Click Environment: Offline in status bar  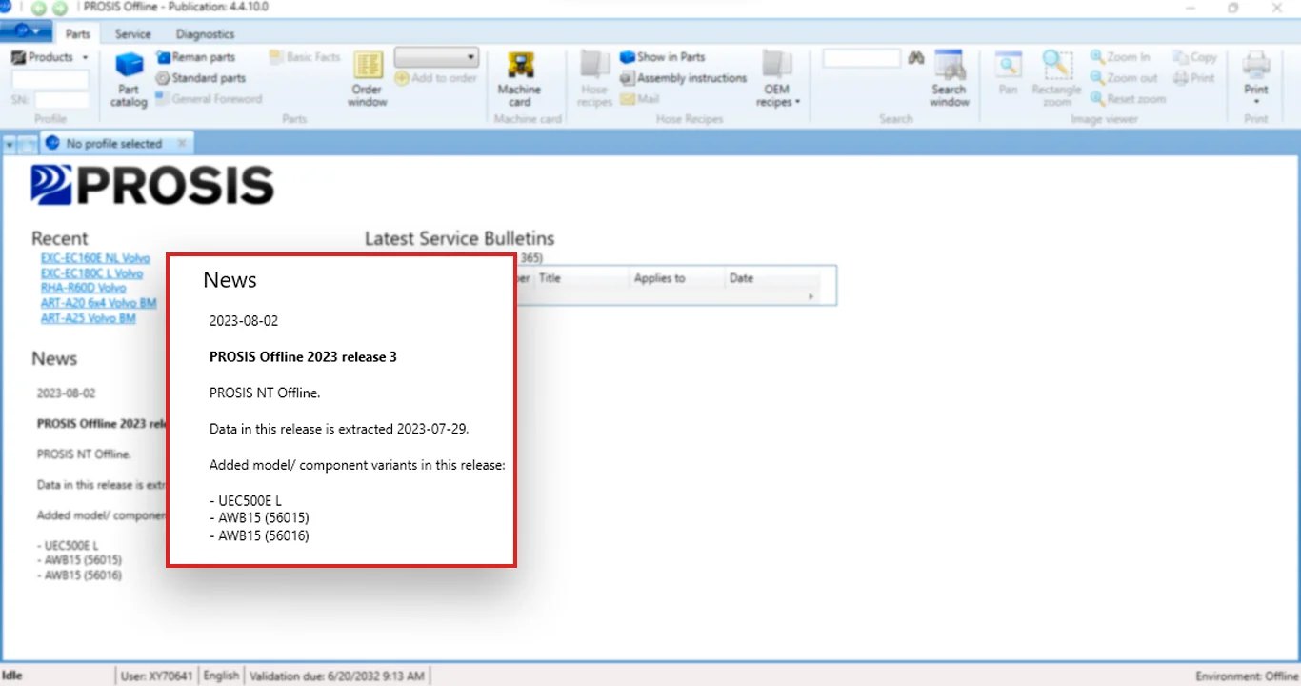1247,676
